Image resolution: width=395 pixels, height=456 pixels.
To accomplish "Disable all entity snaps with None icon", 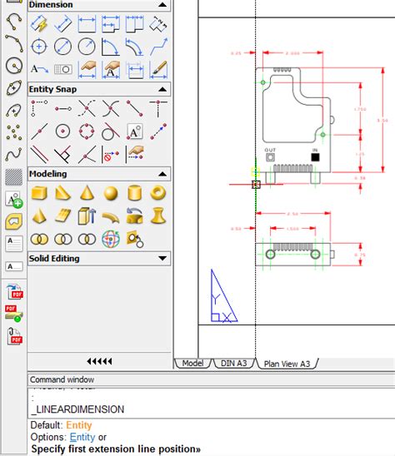I will tap(111, 155).
